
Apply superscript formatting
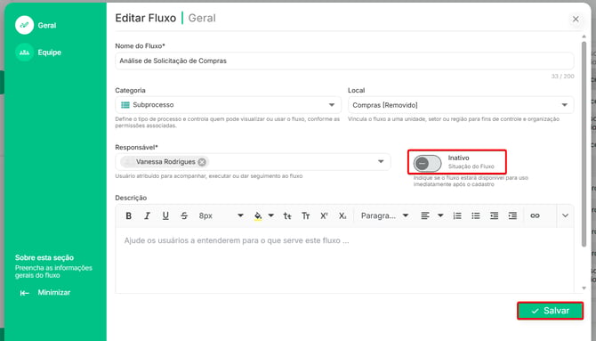[324, 215]
